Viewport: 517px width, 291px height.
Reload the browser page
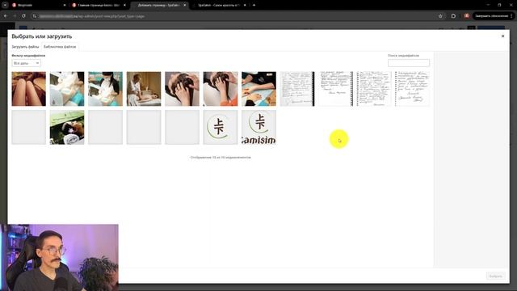pos(23,16)
